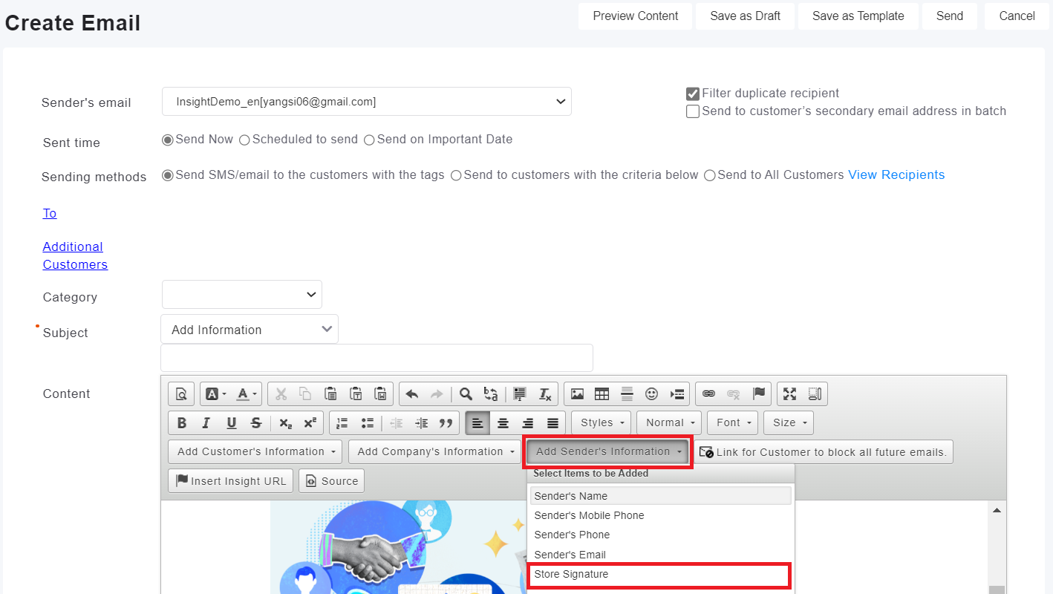1053x594 pixels.
Task: Toggle Filter duplicate recipient checkbox
Action: [x=693, y=94]
